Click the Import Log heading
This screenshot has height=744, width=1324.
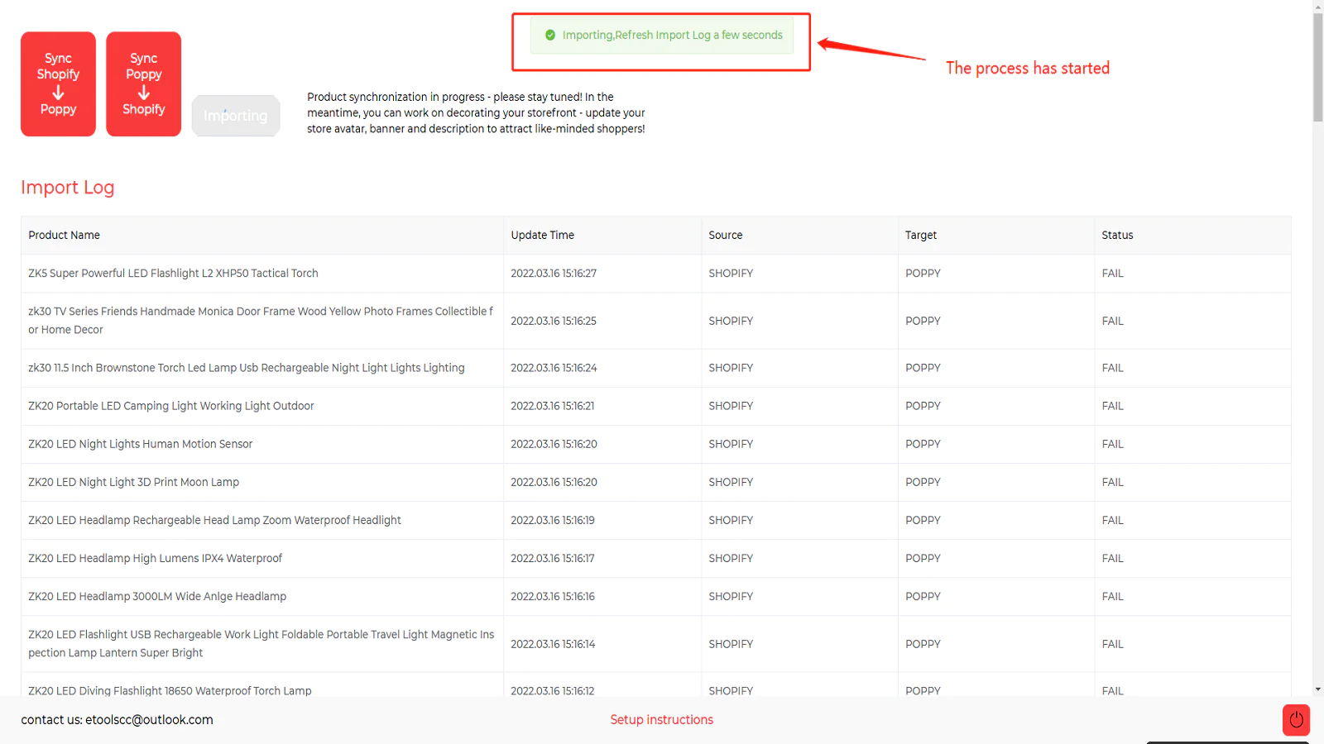click(x=68, y=188)
